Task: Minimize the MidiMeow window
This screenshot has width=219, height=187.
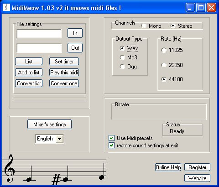Action: click(190, 7)
